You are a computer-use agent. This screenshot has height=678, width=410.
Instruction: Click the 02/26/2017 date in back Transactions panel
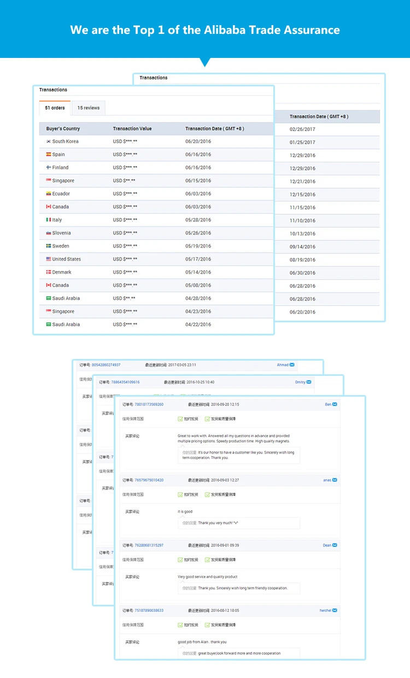coord(302,129)
